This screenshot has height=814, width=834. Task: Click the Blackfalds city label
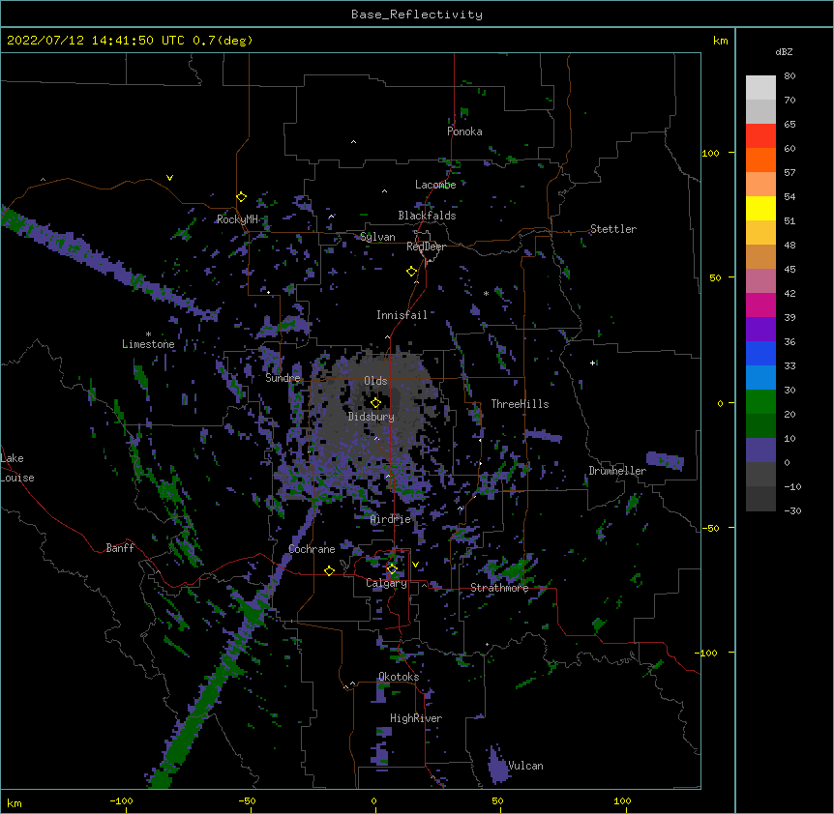(427, 216)
